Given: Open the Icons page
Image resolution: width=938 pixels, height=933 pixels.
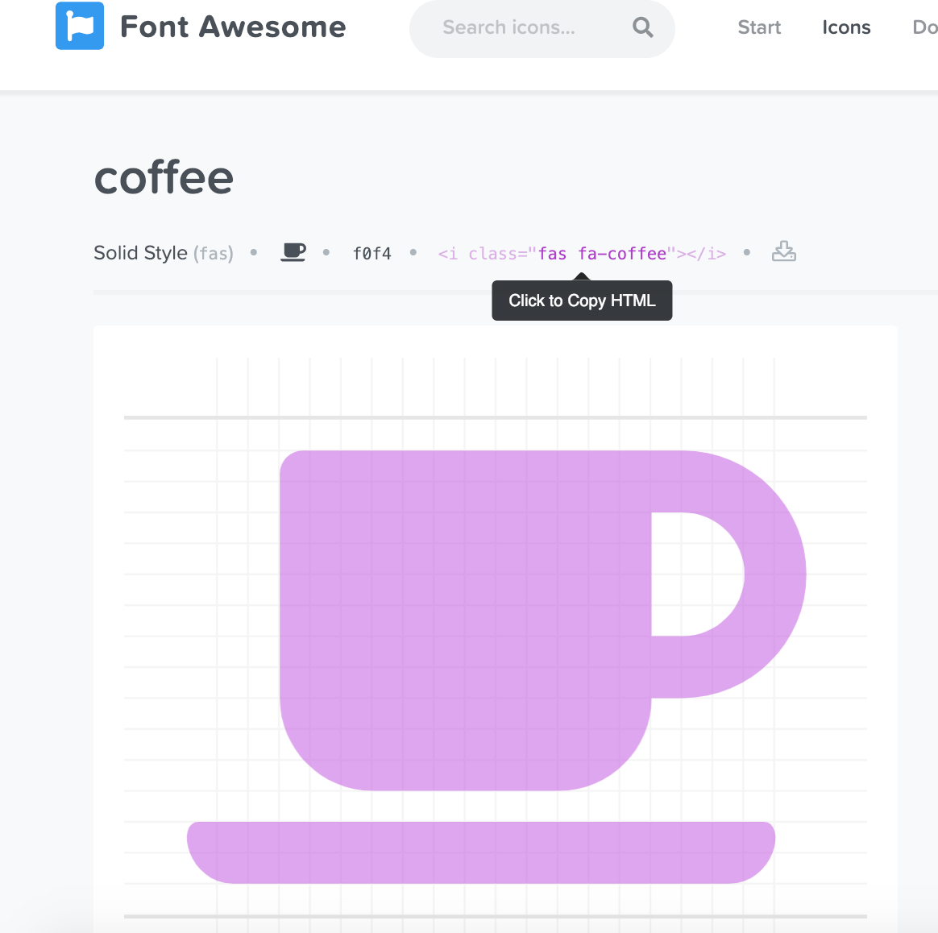Looking at the screenshot, I should 846,27.
